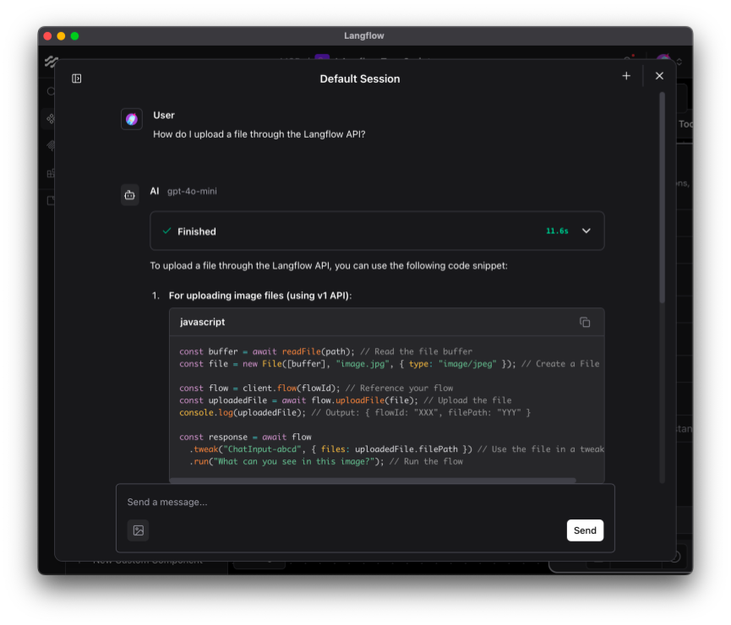Screen dimensions: 731x625
Task: Click the 11.6s duration indicator
Action: (558, 230)
